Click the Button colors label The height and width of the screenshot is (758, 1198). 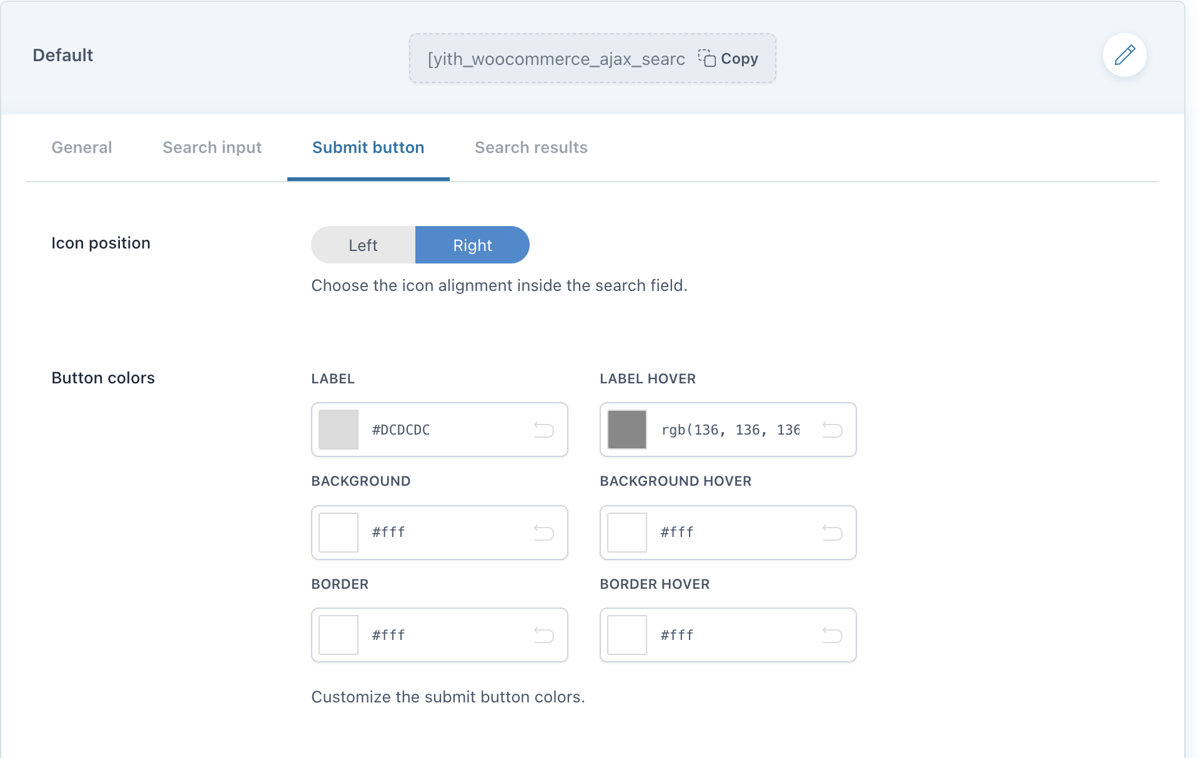[x=103, y=378]
